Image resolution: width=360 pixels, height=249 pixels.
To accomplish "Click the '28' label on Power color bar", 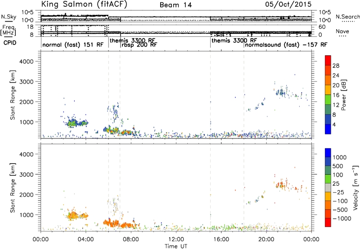I will pyautogui.click(x=336, y=66).
